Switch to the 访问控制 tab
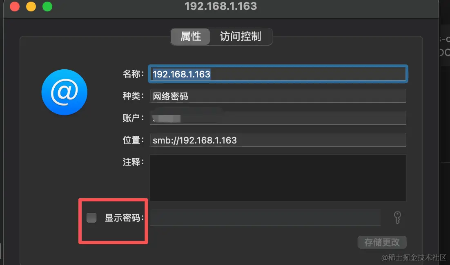450x265 pixels. (241, 36)
